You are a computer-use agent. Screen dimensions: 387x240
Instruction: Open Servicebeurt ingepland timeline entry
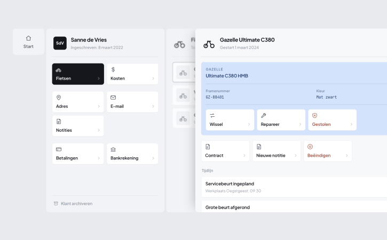(294, 187)
